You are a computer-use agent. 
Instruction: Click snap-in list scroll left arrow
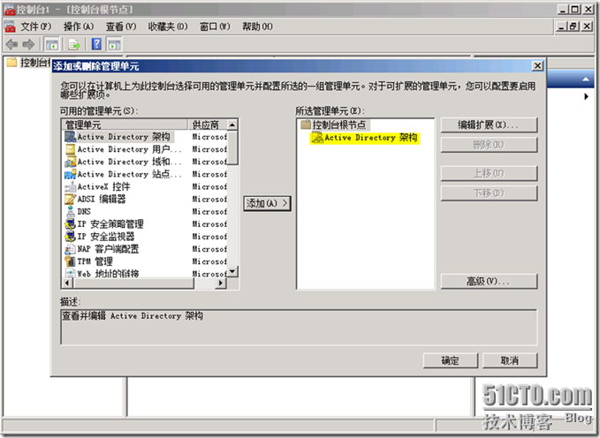[67, 283]
